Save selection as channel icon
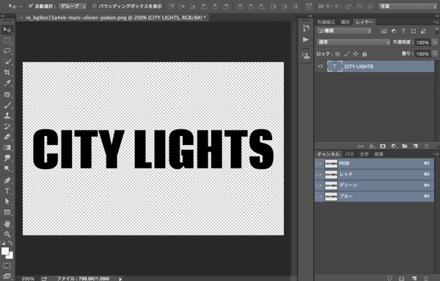This screenshot has height=281, width=440. click(402, 278)
